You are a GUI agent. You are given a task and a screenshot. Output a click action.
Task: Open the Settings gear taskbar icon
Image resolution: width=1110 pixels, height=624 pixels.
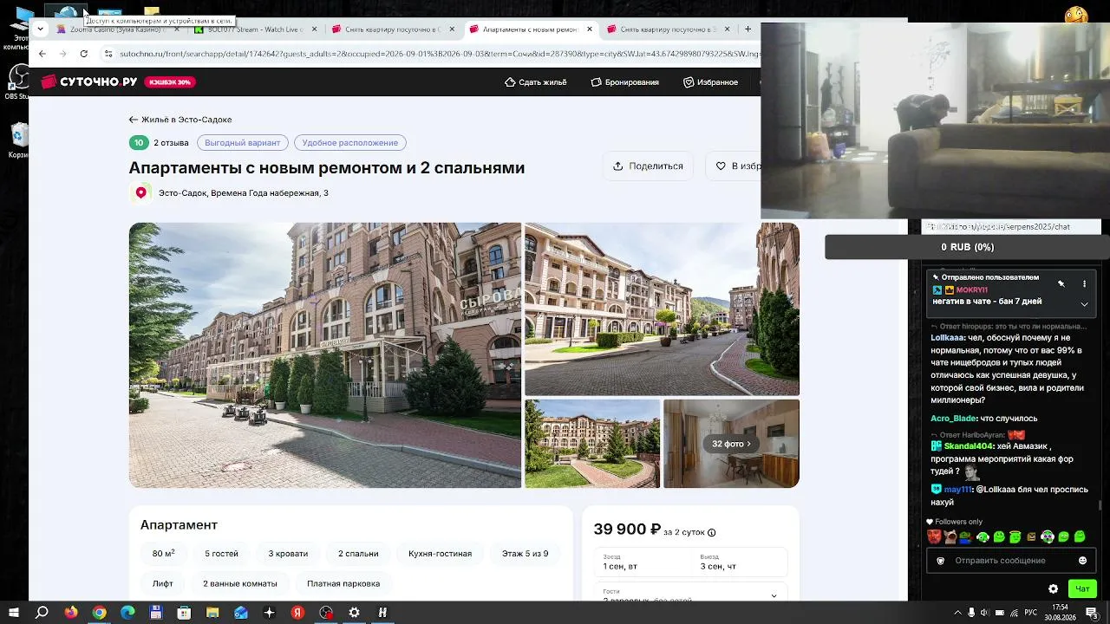[354, 613]
